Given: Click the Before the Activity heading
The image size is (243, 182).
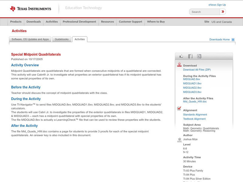Looking at the screenshot, I should pos(26,87).
